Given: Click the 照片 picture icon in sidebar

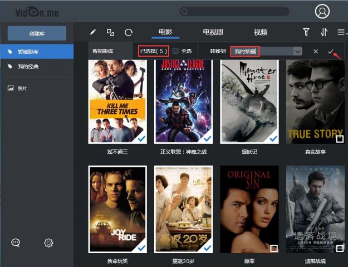Looking at the screenshot, I should pyautogui.click(x=11, y=88).
